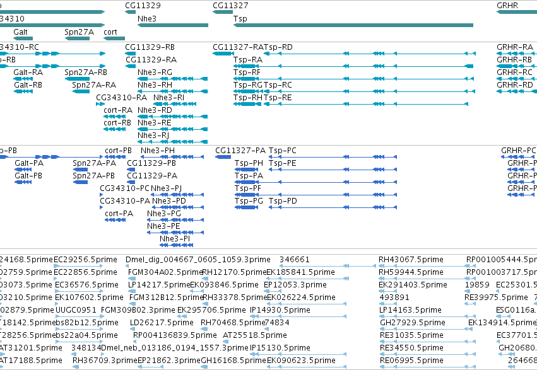Select EST label GH27929.5prime
Screen dimensions: 537x370
[413, 323]
